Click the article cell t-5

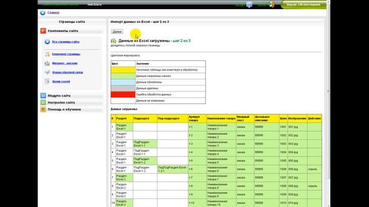(197, 161)
